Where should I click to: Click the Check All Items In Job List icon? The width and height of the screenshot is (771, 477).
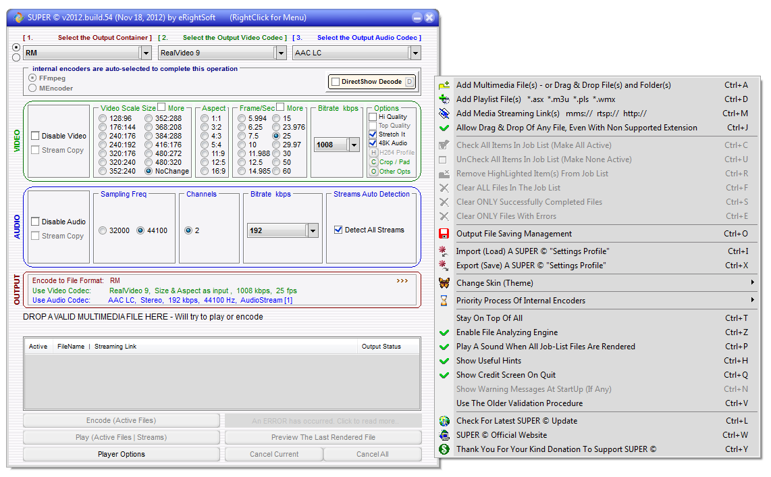pos(444,145)
